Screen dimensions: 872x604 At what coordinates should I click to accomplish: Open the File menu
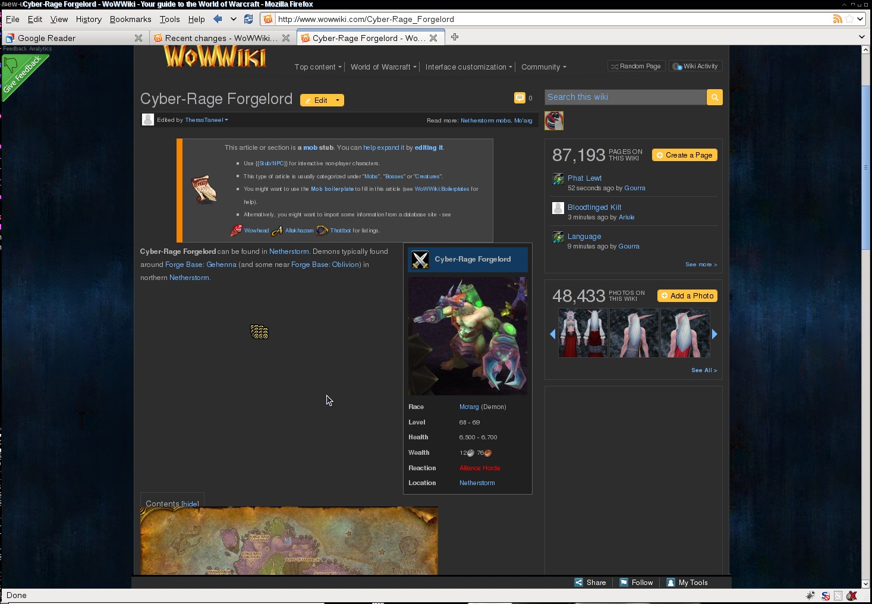pyautogui.click(x=12, y=19)
